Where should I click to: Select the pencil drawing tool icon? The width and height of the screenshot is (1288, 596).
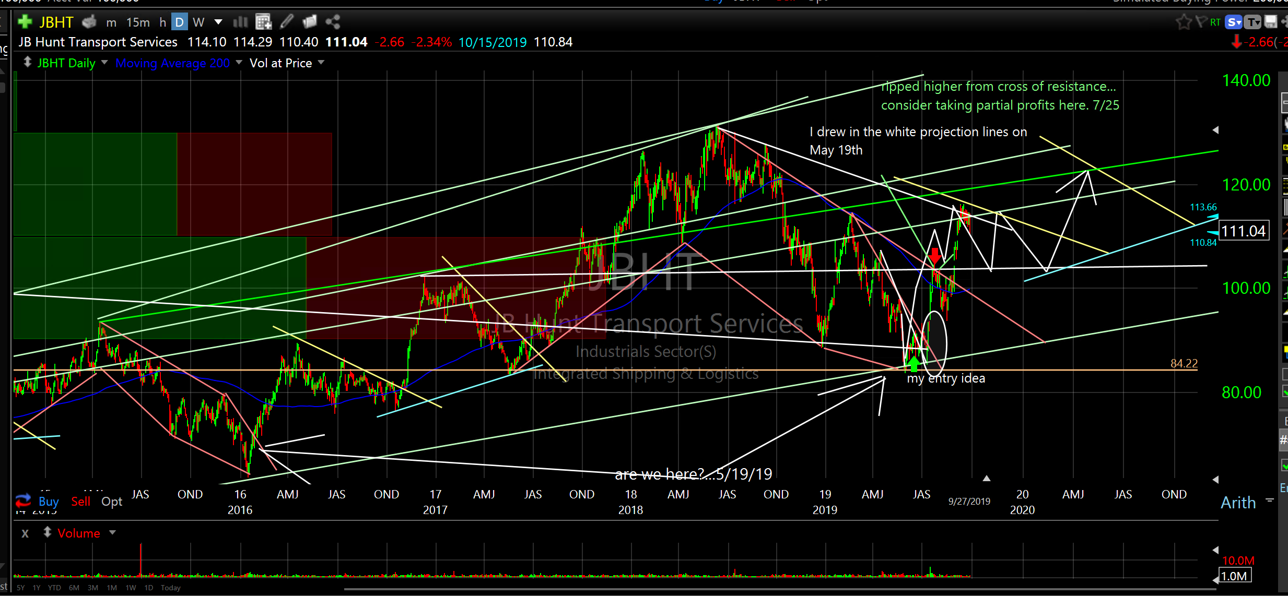click(287, 22)
